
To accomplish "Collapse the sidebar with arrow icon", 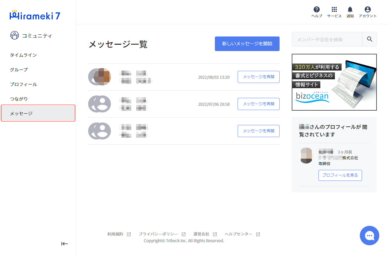I will click(64, 244).
